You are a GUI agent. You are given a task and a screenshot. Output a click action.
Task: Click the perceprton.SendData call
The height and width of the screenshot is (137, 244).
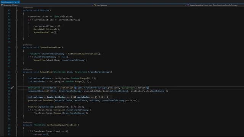click(x=41, y=100)
